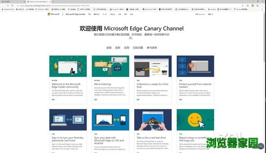Open the browser settings ellipsis menu
The height and width of the screenshot is (153, 266).
click(x=262, y=5)
